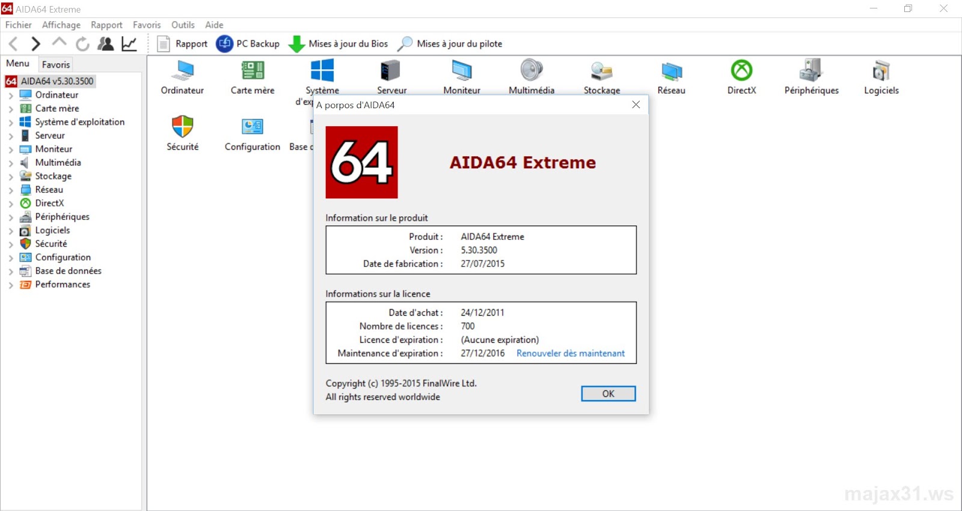
Task: Expand the Réseau tree node
Action: pyautogui.click(x=11, y=190)
